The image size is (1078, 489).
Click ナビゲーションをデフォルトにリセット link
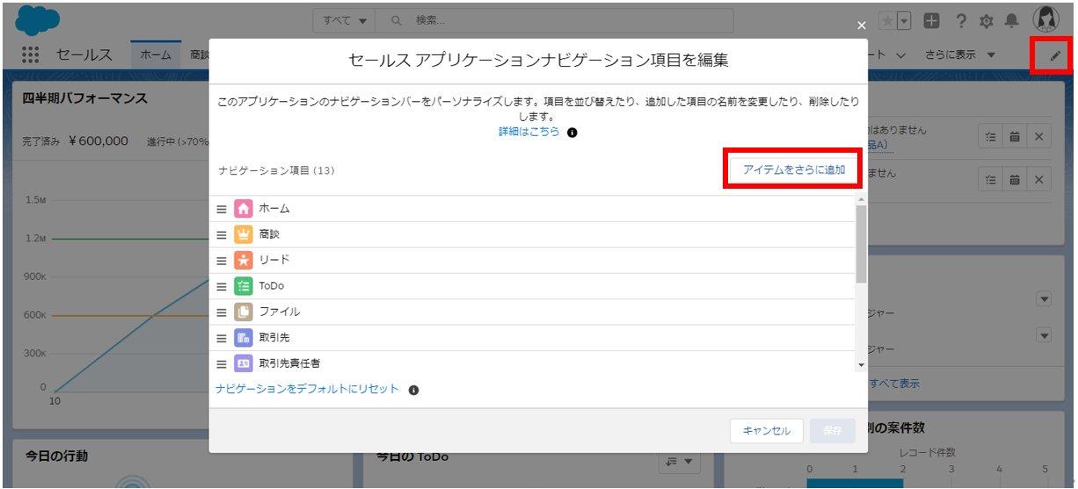tap(307, 389)
